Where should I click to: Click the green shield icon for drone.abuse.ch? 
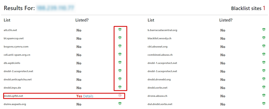coord(264,95)
